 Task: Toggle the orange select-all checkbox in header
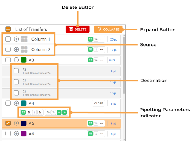coord(8,29)
